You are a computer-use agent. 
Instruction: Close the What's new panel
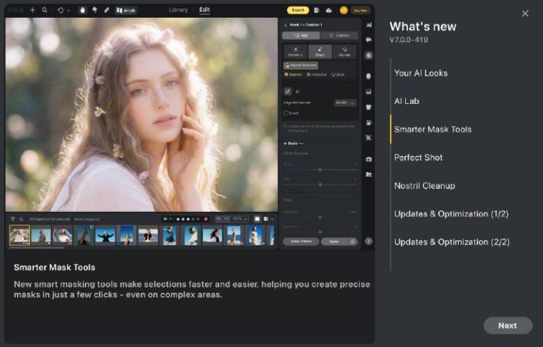click(525, 13)
